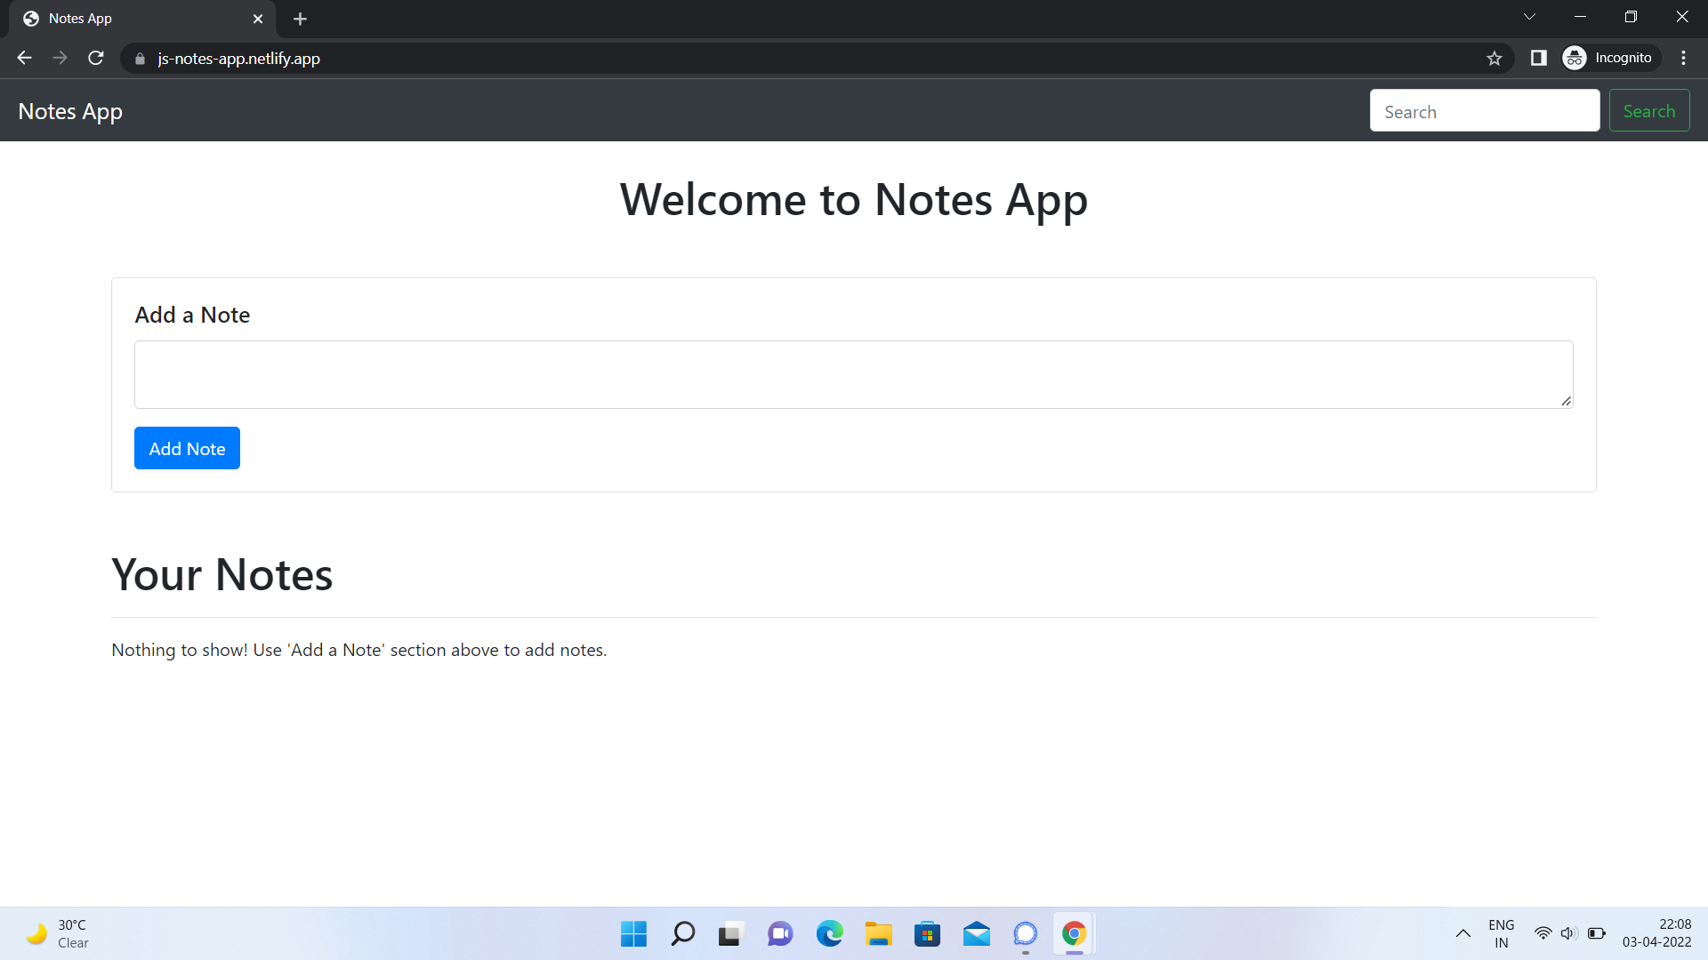Click the browser forward arrow
1708x960 pixels.
pos(60,58)
